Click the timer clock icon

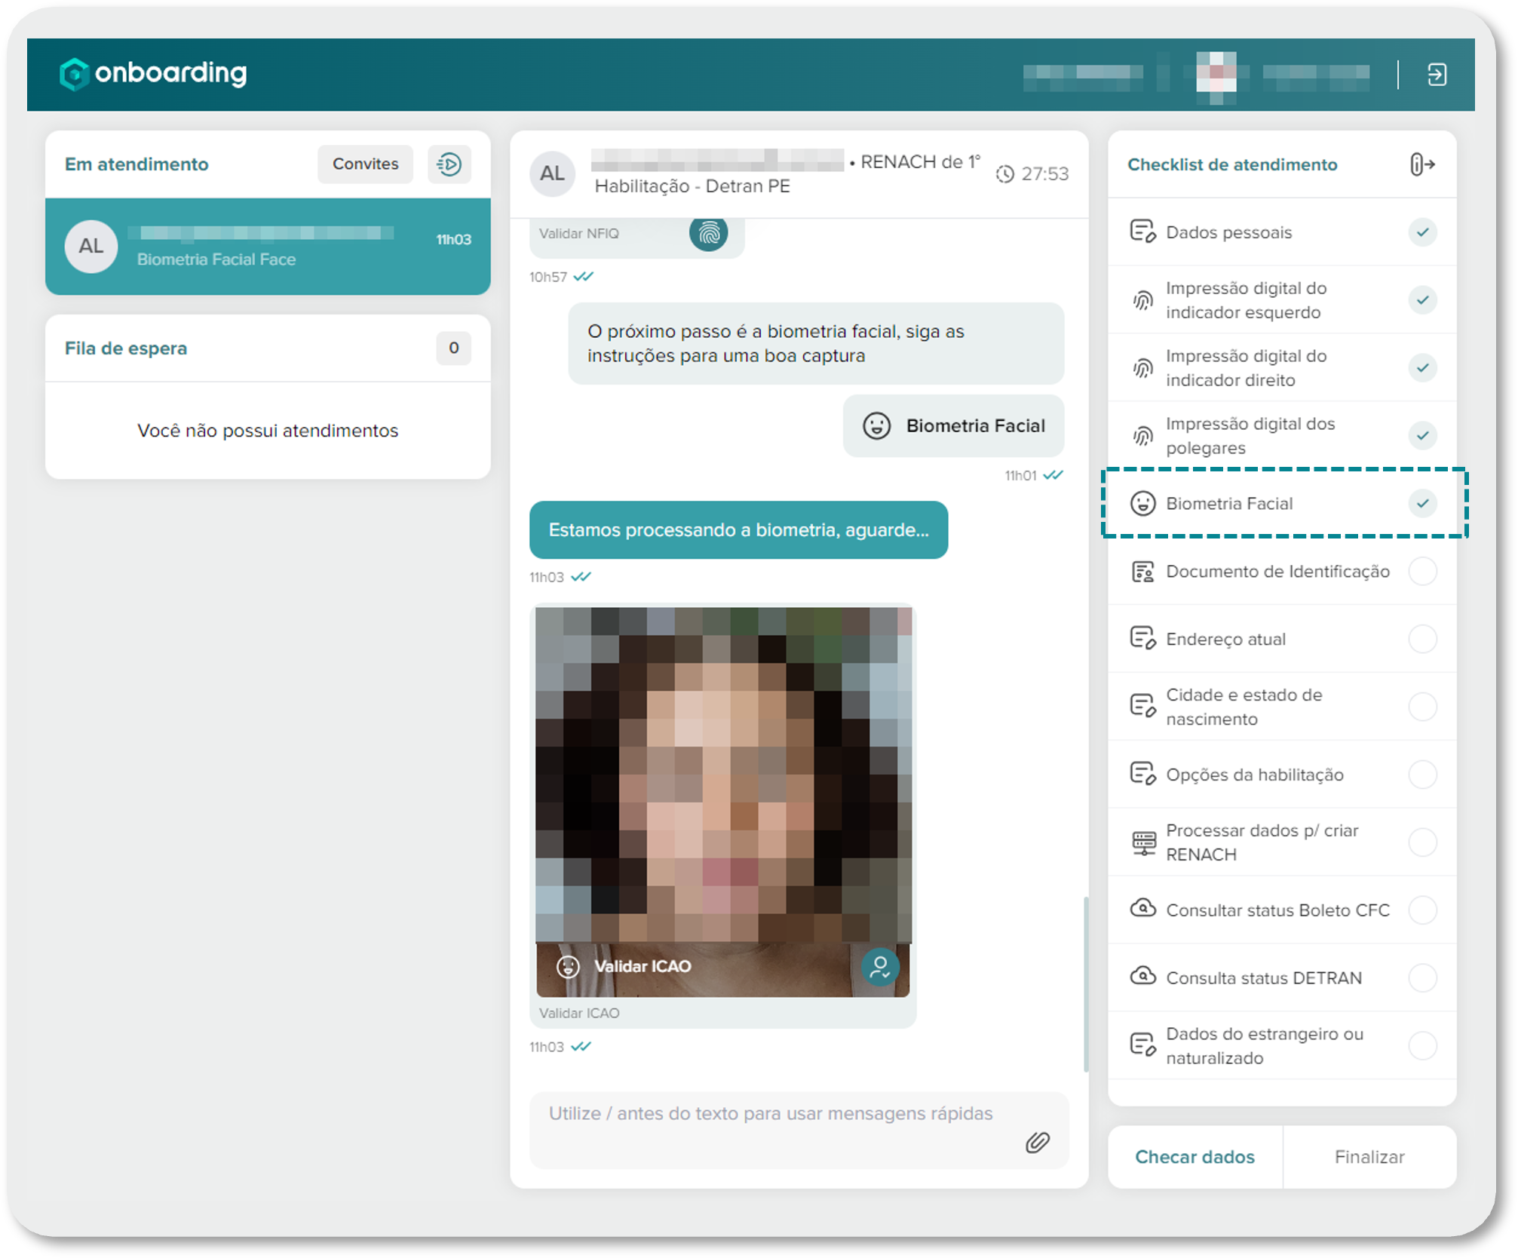[x=1004, y=174]
